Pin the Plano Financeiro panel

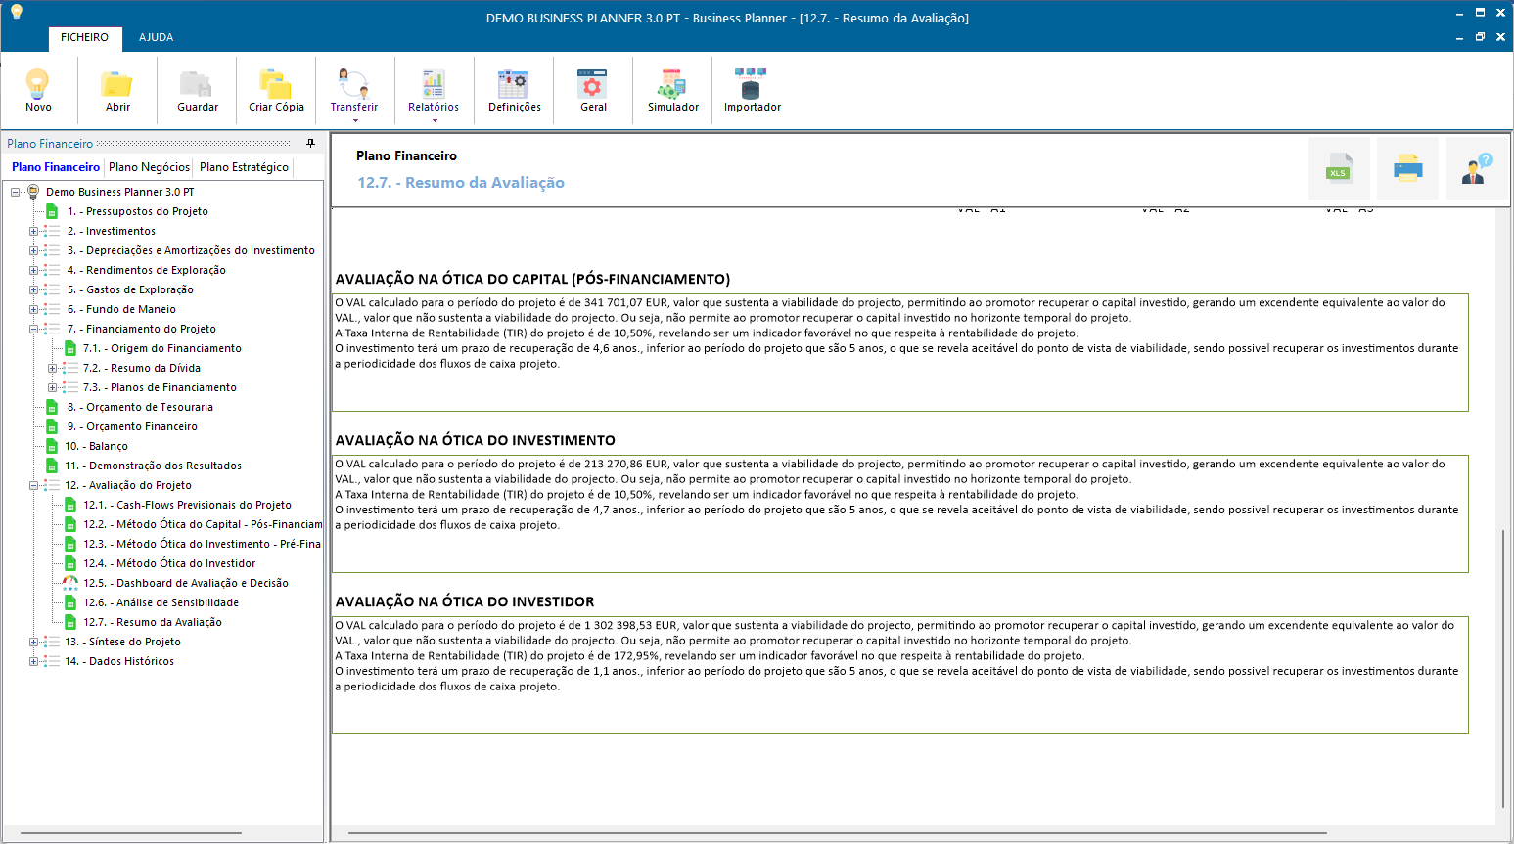tap(311, 143)
